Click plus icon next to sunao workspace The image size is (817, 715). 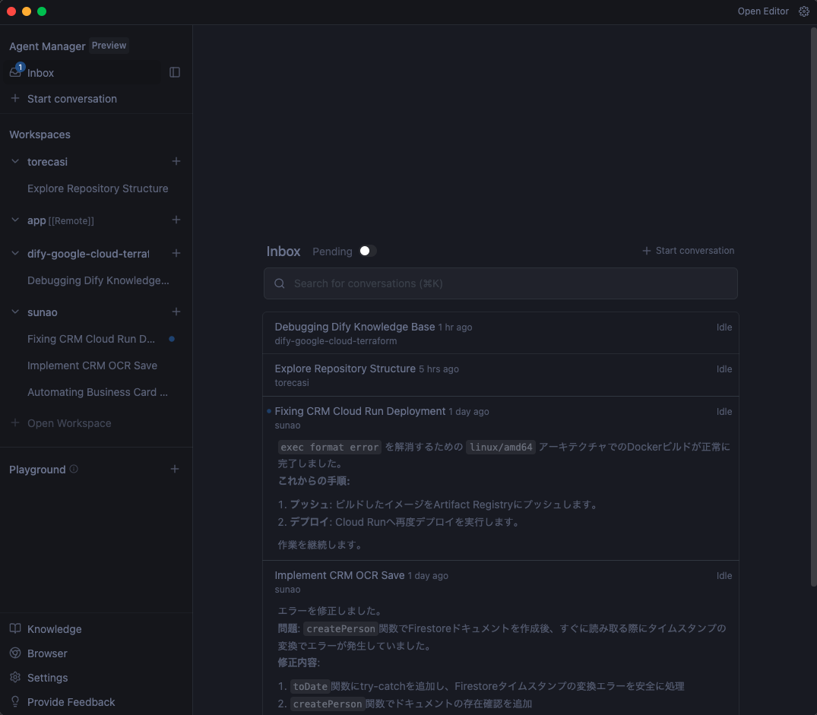tap(176, 312)
